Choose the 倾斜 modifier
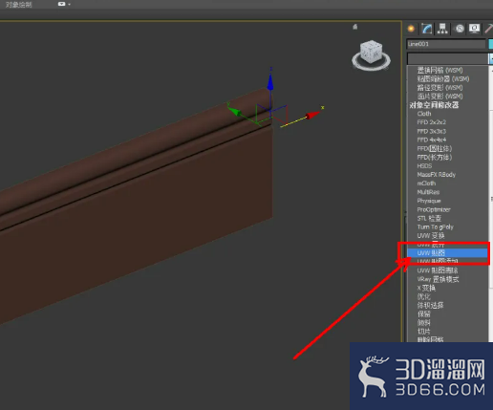 [424, 323]
